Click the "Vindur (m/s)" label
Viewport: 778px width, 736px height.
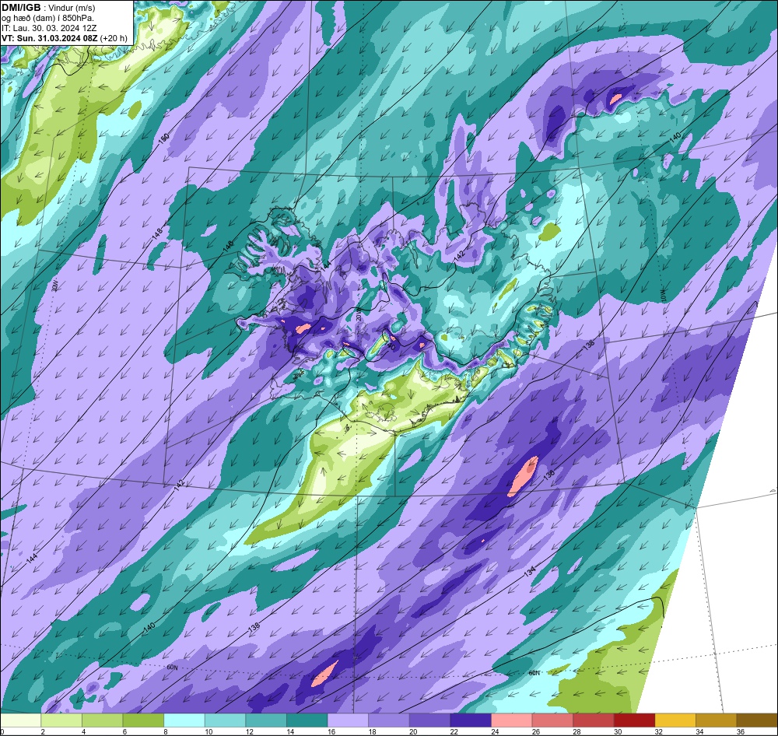tap(72, 8)
